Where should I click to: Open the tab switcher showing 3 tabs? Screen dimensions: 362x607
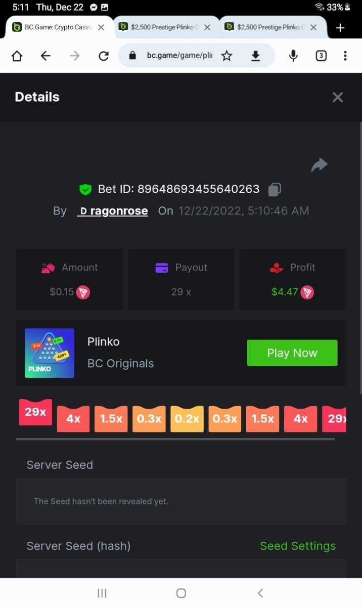click(321, 56)
